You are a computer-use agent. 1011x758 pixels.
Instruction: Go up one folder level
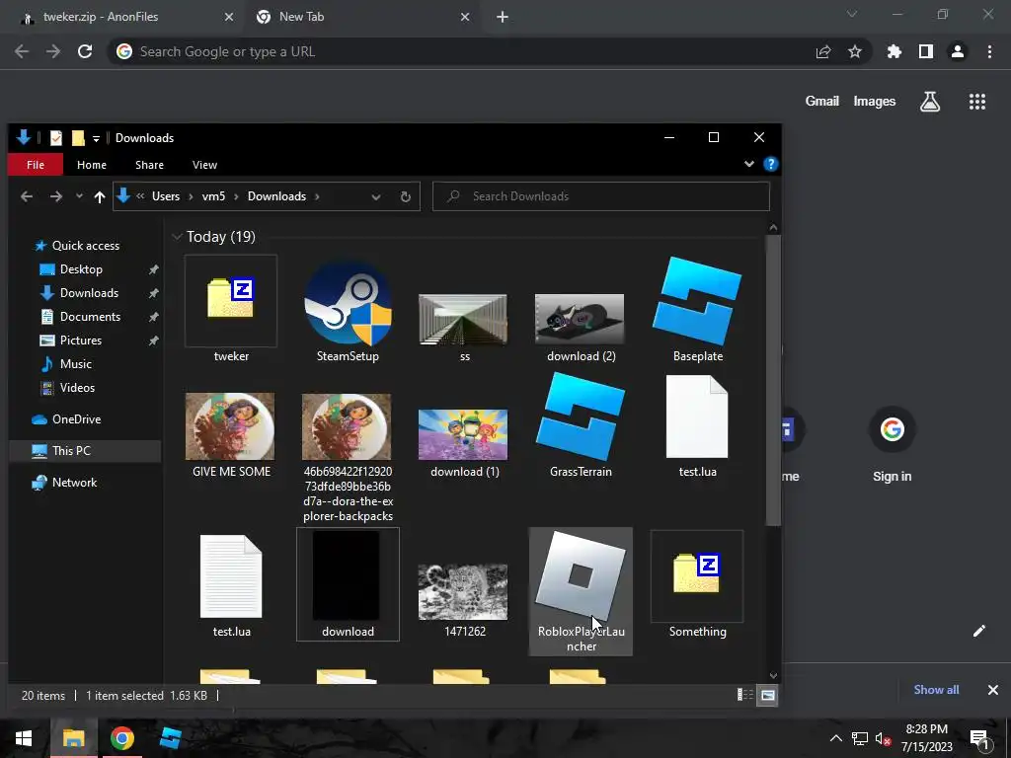click(x=100, y=196)
